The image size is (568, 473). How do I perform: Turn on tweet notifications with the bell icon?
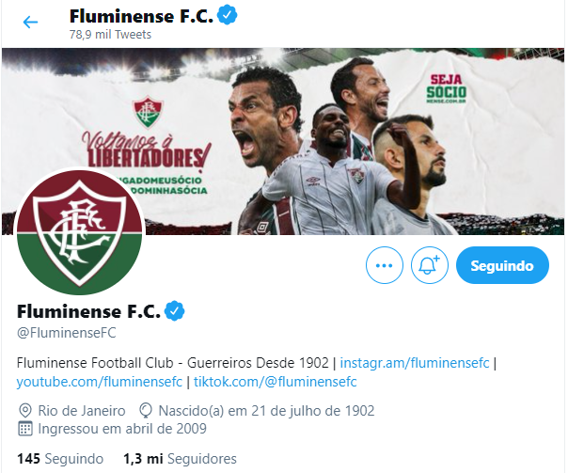click(x=429, y=265)
